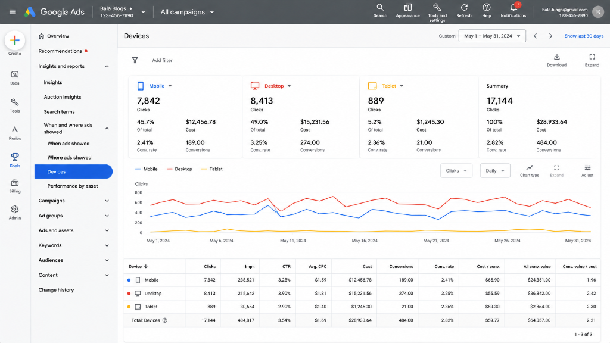Select the Devices menu item
This screenshot has width=610, height=343.
pos(73,171)
